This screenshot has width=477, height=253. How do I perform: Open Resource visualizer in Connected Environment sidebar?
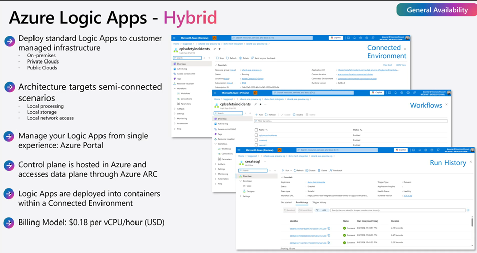(x=183, y=84)
